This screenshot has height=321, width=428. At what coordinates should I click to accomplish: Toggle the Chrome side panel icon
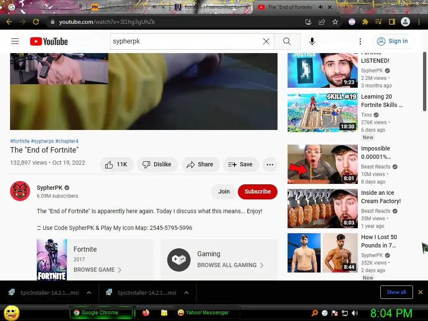click(392, 22)
